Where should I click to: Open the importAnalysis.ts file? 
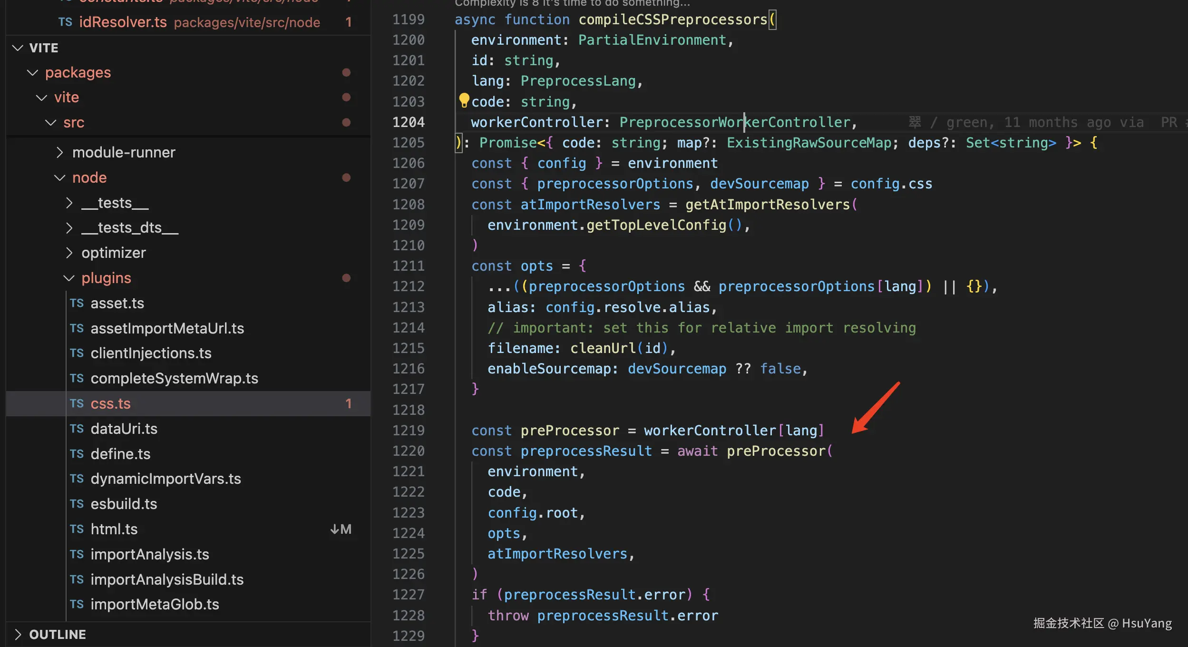(x=149, y=554)
